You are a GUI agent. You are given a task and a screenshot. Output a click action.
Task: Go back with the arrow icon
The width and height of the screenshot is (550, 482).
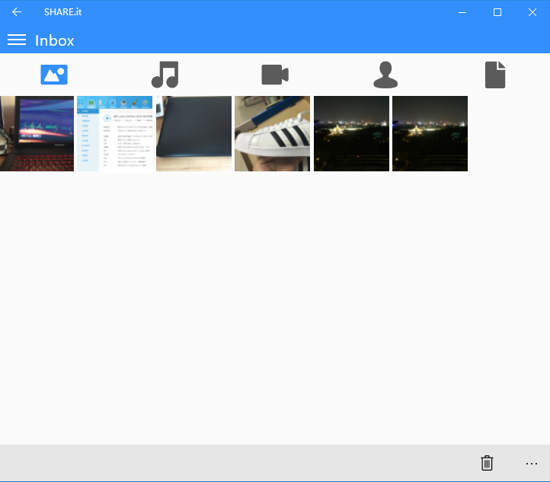(17, 12)
